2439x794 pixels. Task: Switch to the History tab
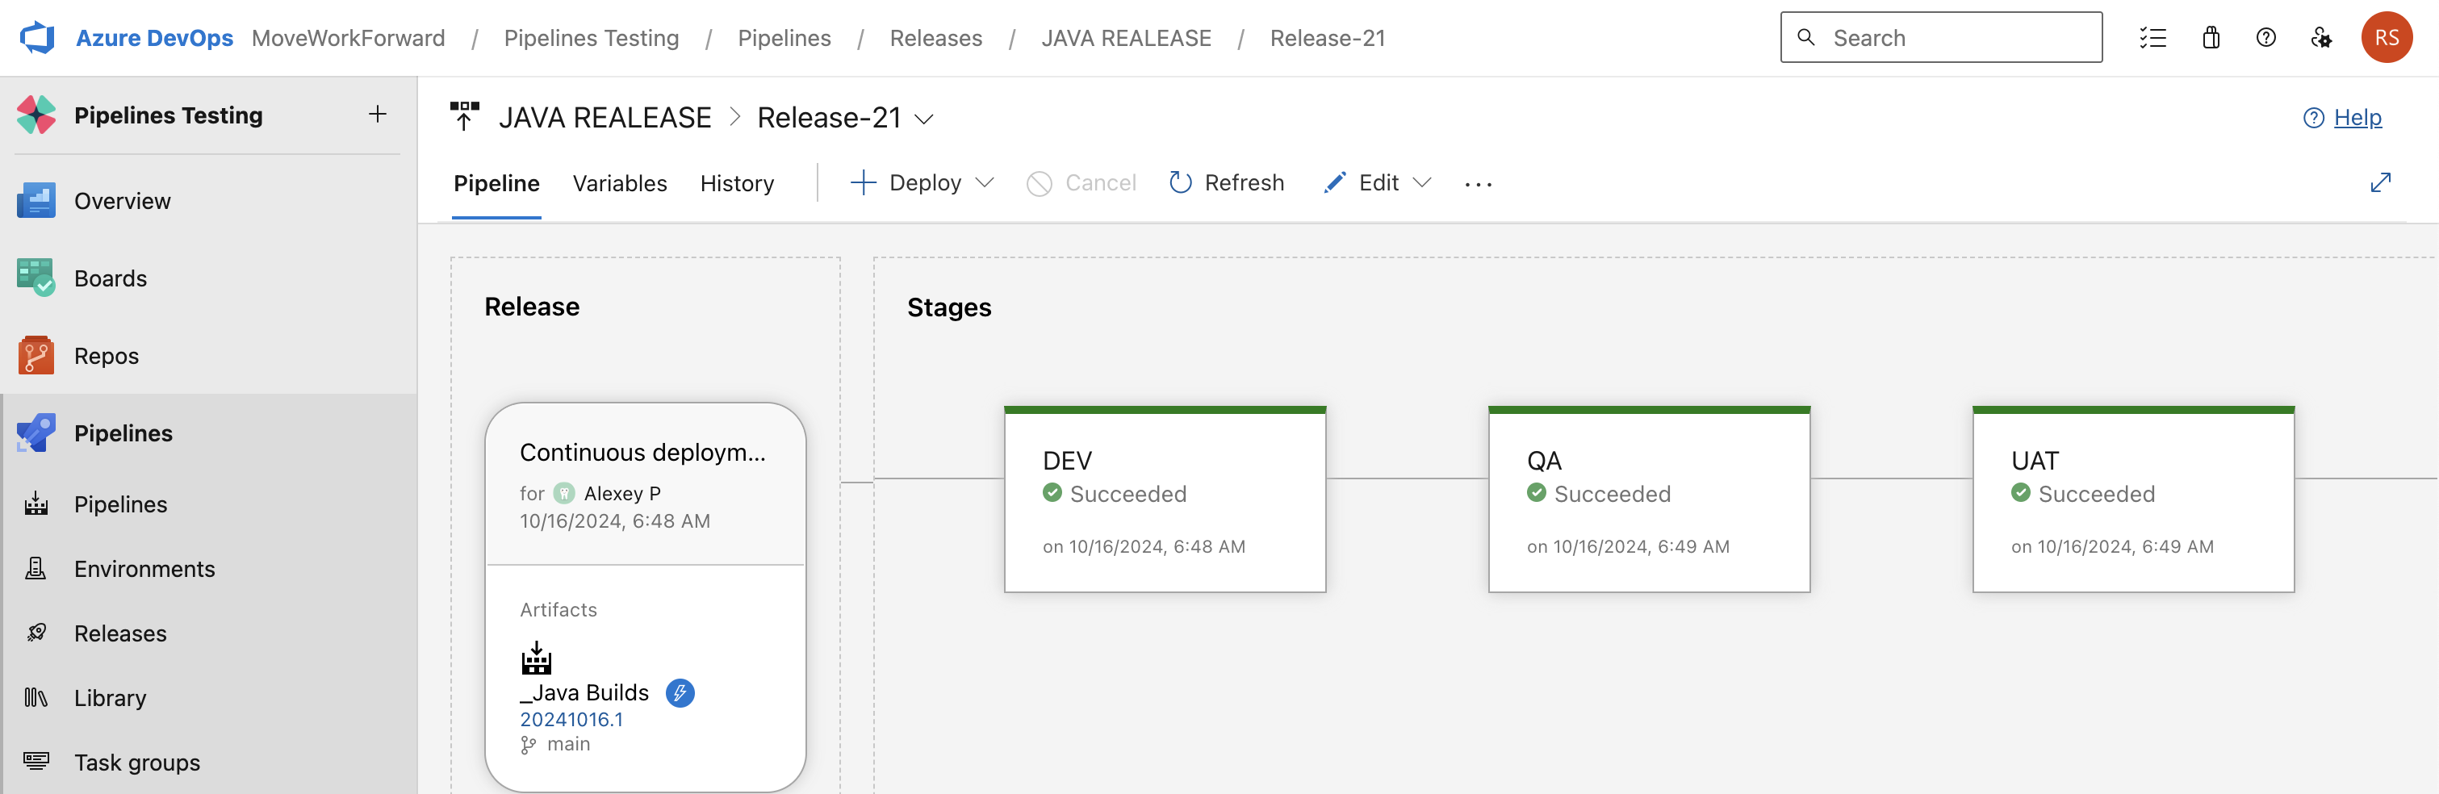pyautogui.click(x=737, y=184)
